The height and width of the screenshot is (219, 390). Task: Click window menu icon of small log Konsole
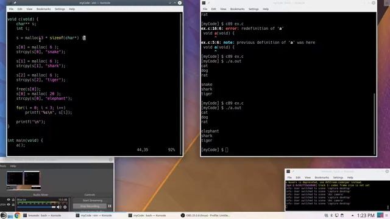tap(288, 172)
